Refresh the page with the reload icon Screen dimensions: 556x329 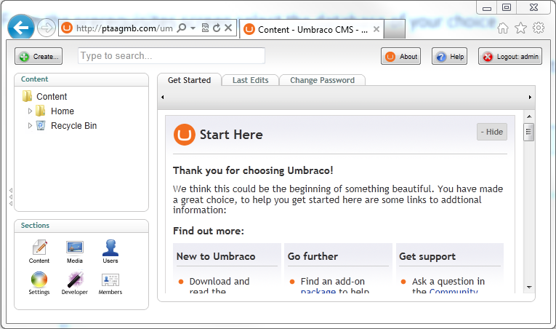[x=217, y=28]
